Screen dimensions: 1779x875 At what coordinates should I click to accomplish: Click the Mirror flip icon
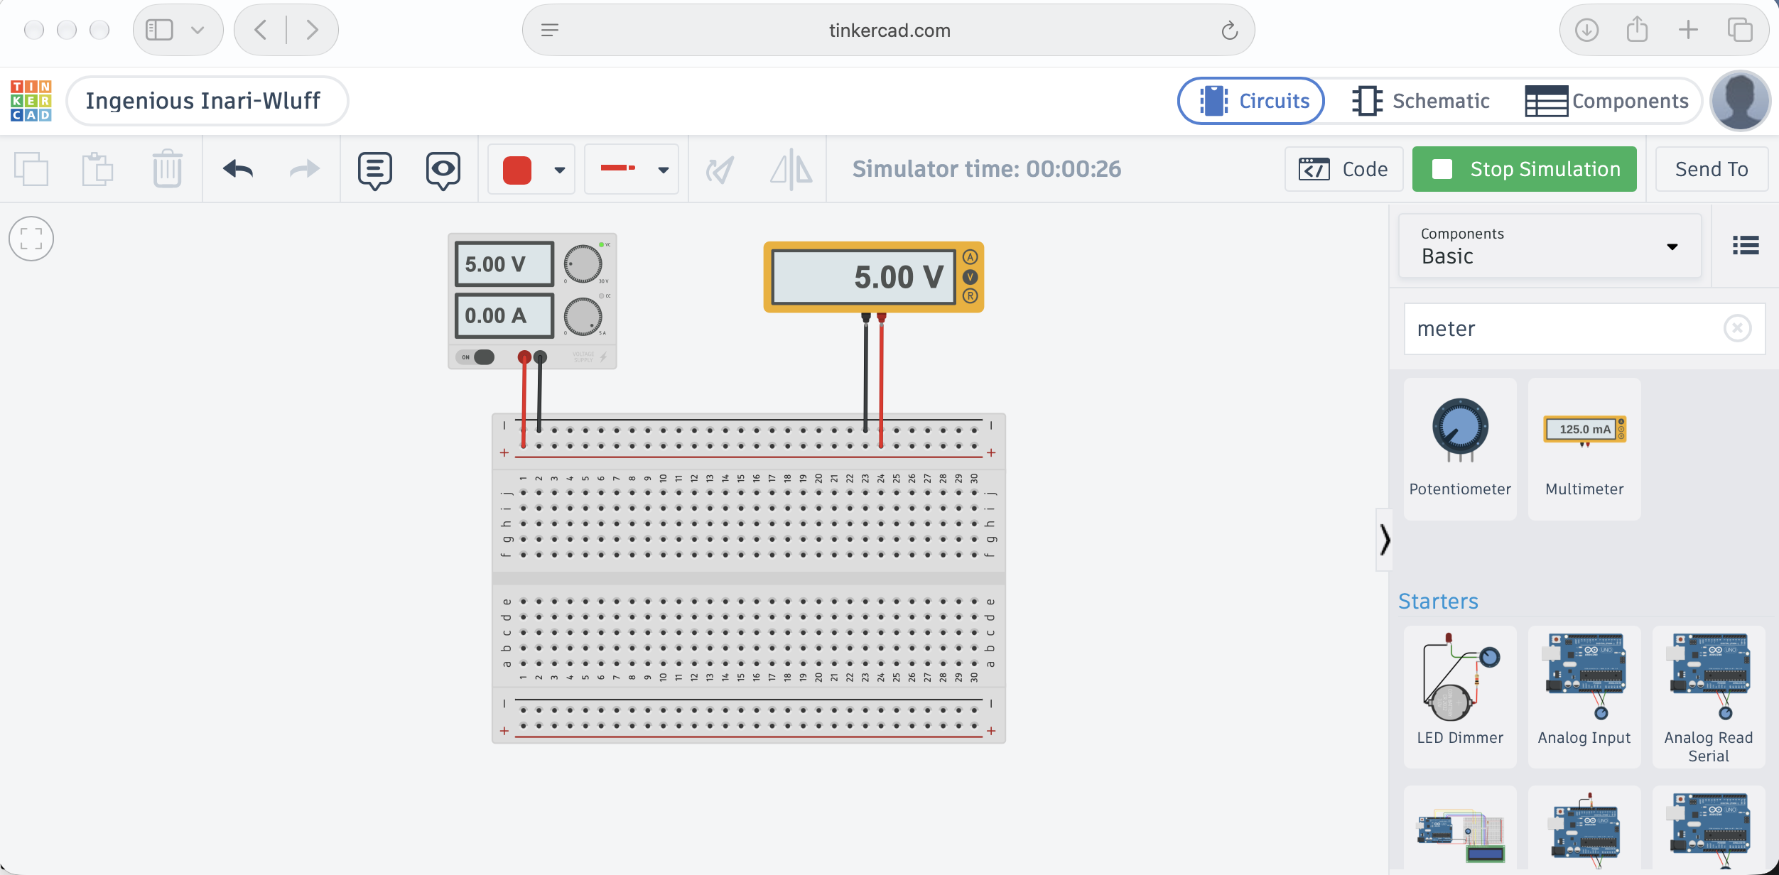[791, 170]
